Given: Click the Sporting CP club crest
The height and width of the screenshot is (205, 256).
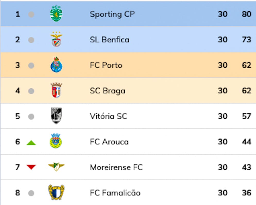Looking at the screenshot, I should [56, 14].
